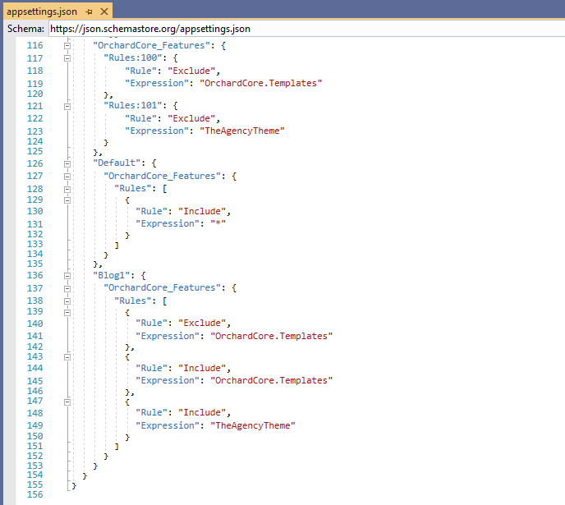Click "Exclude" value on line 122
The height and width of the screenshot is (505, 565).
pyautogui.click(x=191, y=118)
